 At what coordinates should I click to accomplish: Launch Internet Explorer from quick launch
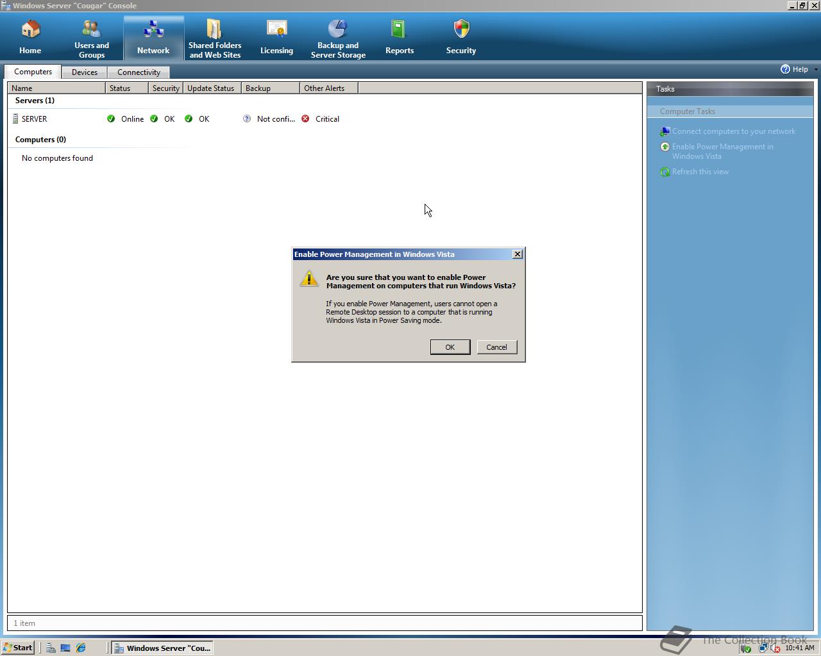[x=81, y=648]
